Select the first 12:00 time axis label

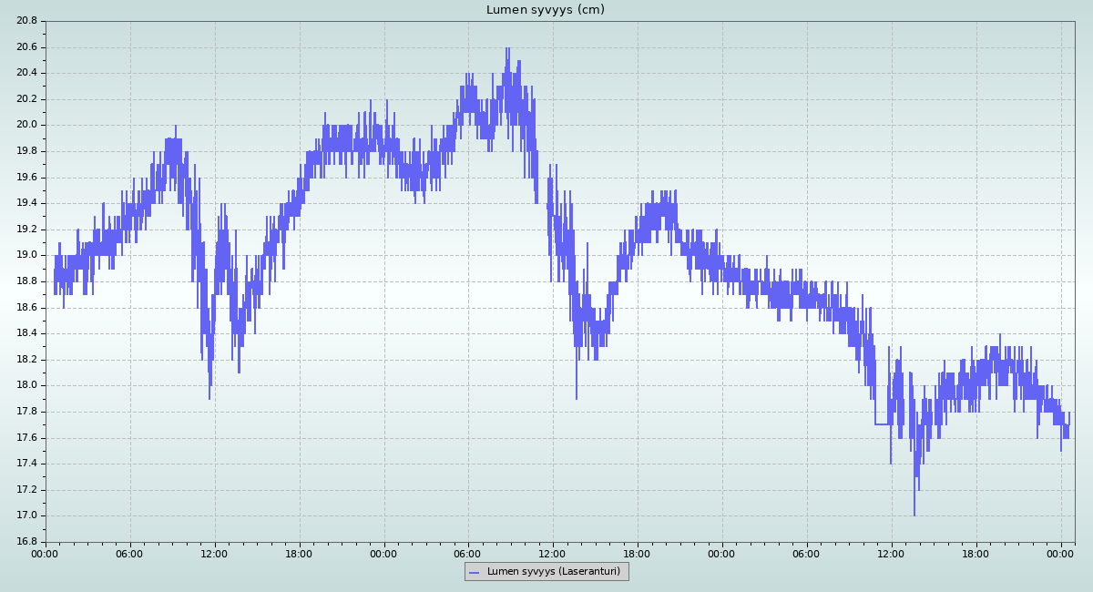215,554
